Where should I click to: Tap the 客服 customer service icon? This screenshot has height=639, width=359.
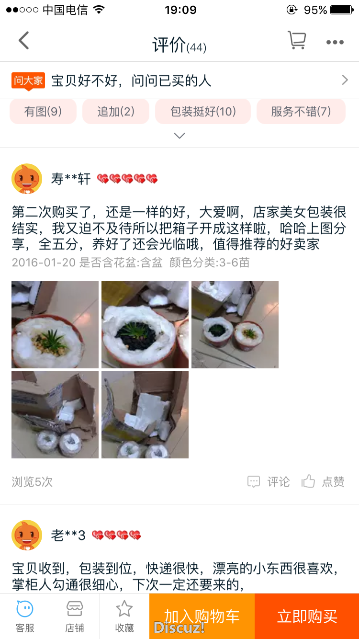click(x=25, y=609)
